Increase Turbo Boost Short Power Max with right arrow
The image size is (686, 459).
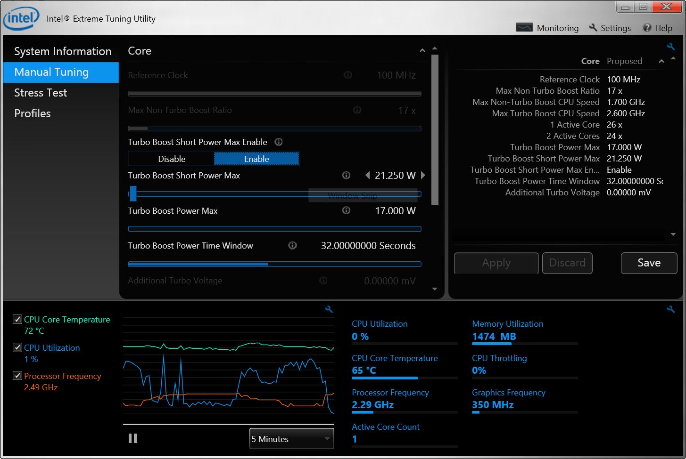423,175
